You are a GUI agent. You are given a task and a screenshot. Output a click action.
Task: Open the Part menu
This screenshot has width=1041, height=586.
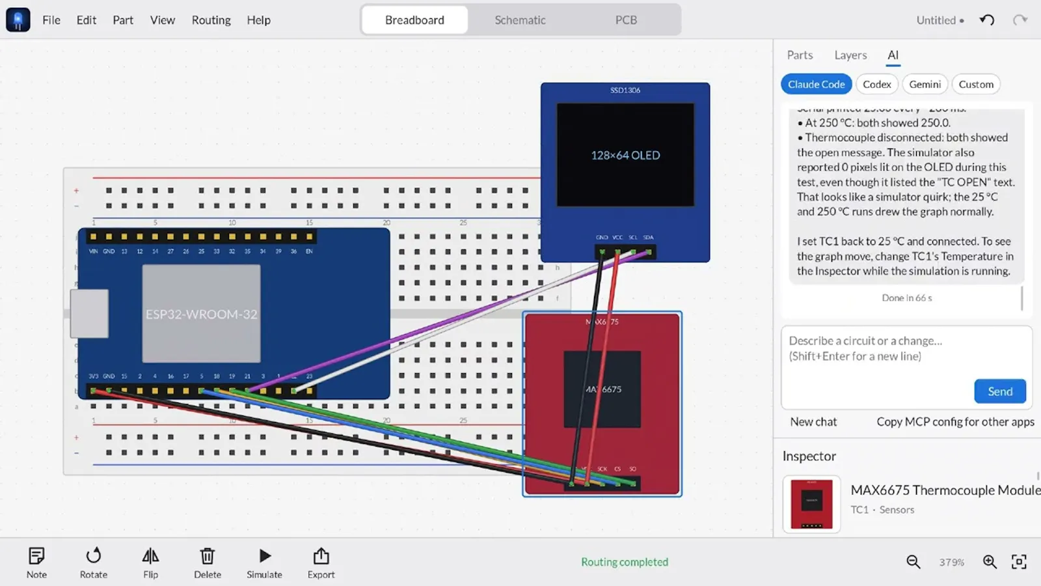[x=123, y=20]
